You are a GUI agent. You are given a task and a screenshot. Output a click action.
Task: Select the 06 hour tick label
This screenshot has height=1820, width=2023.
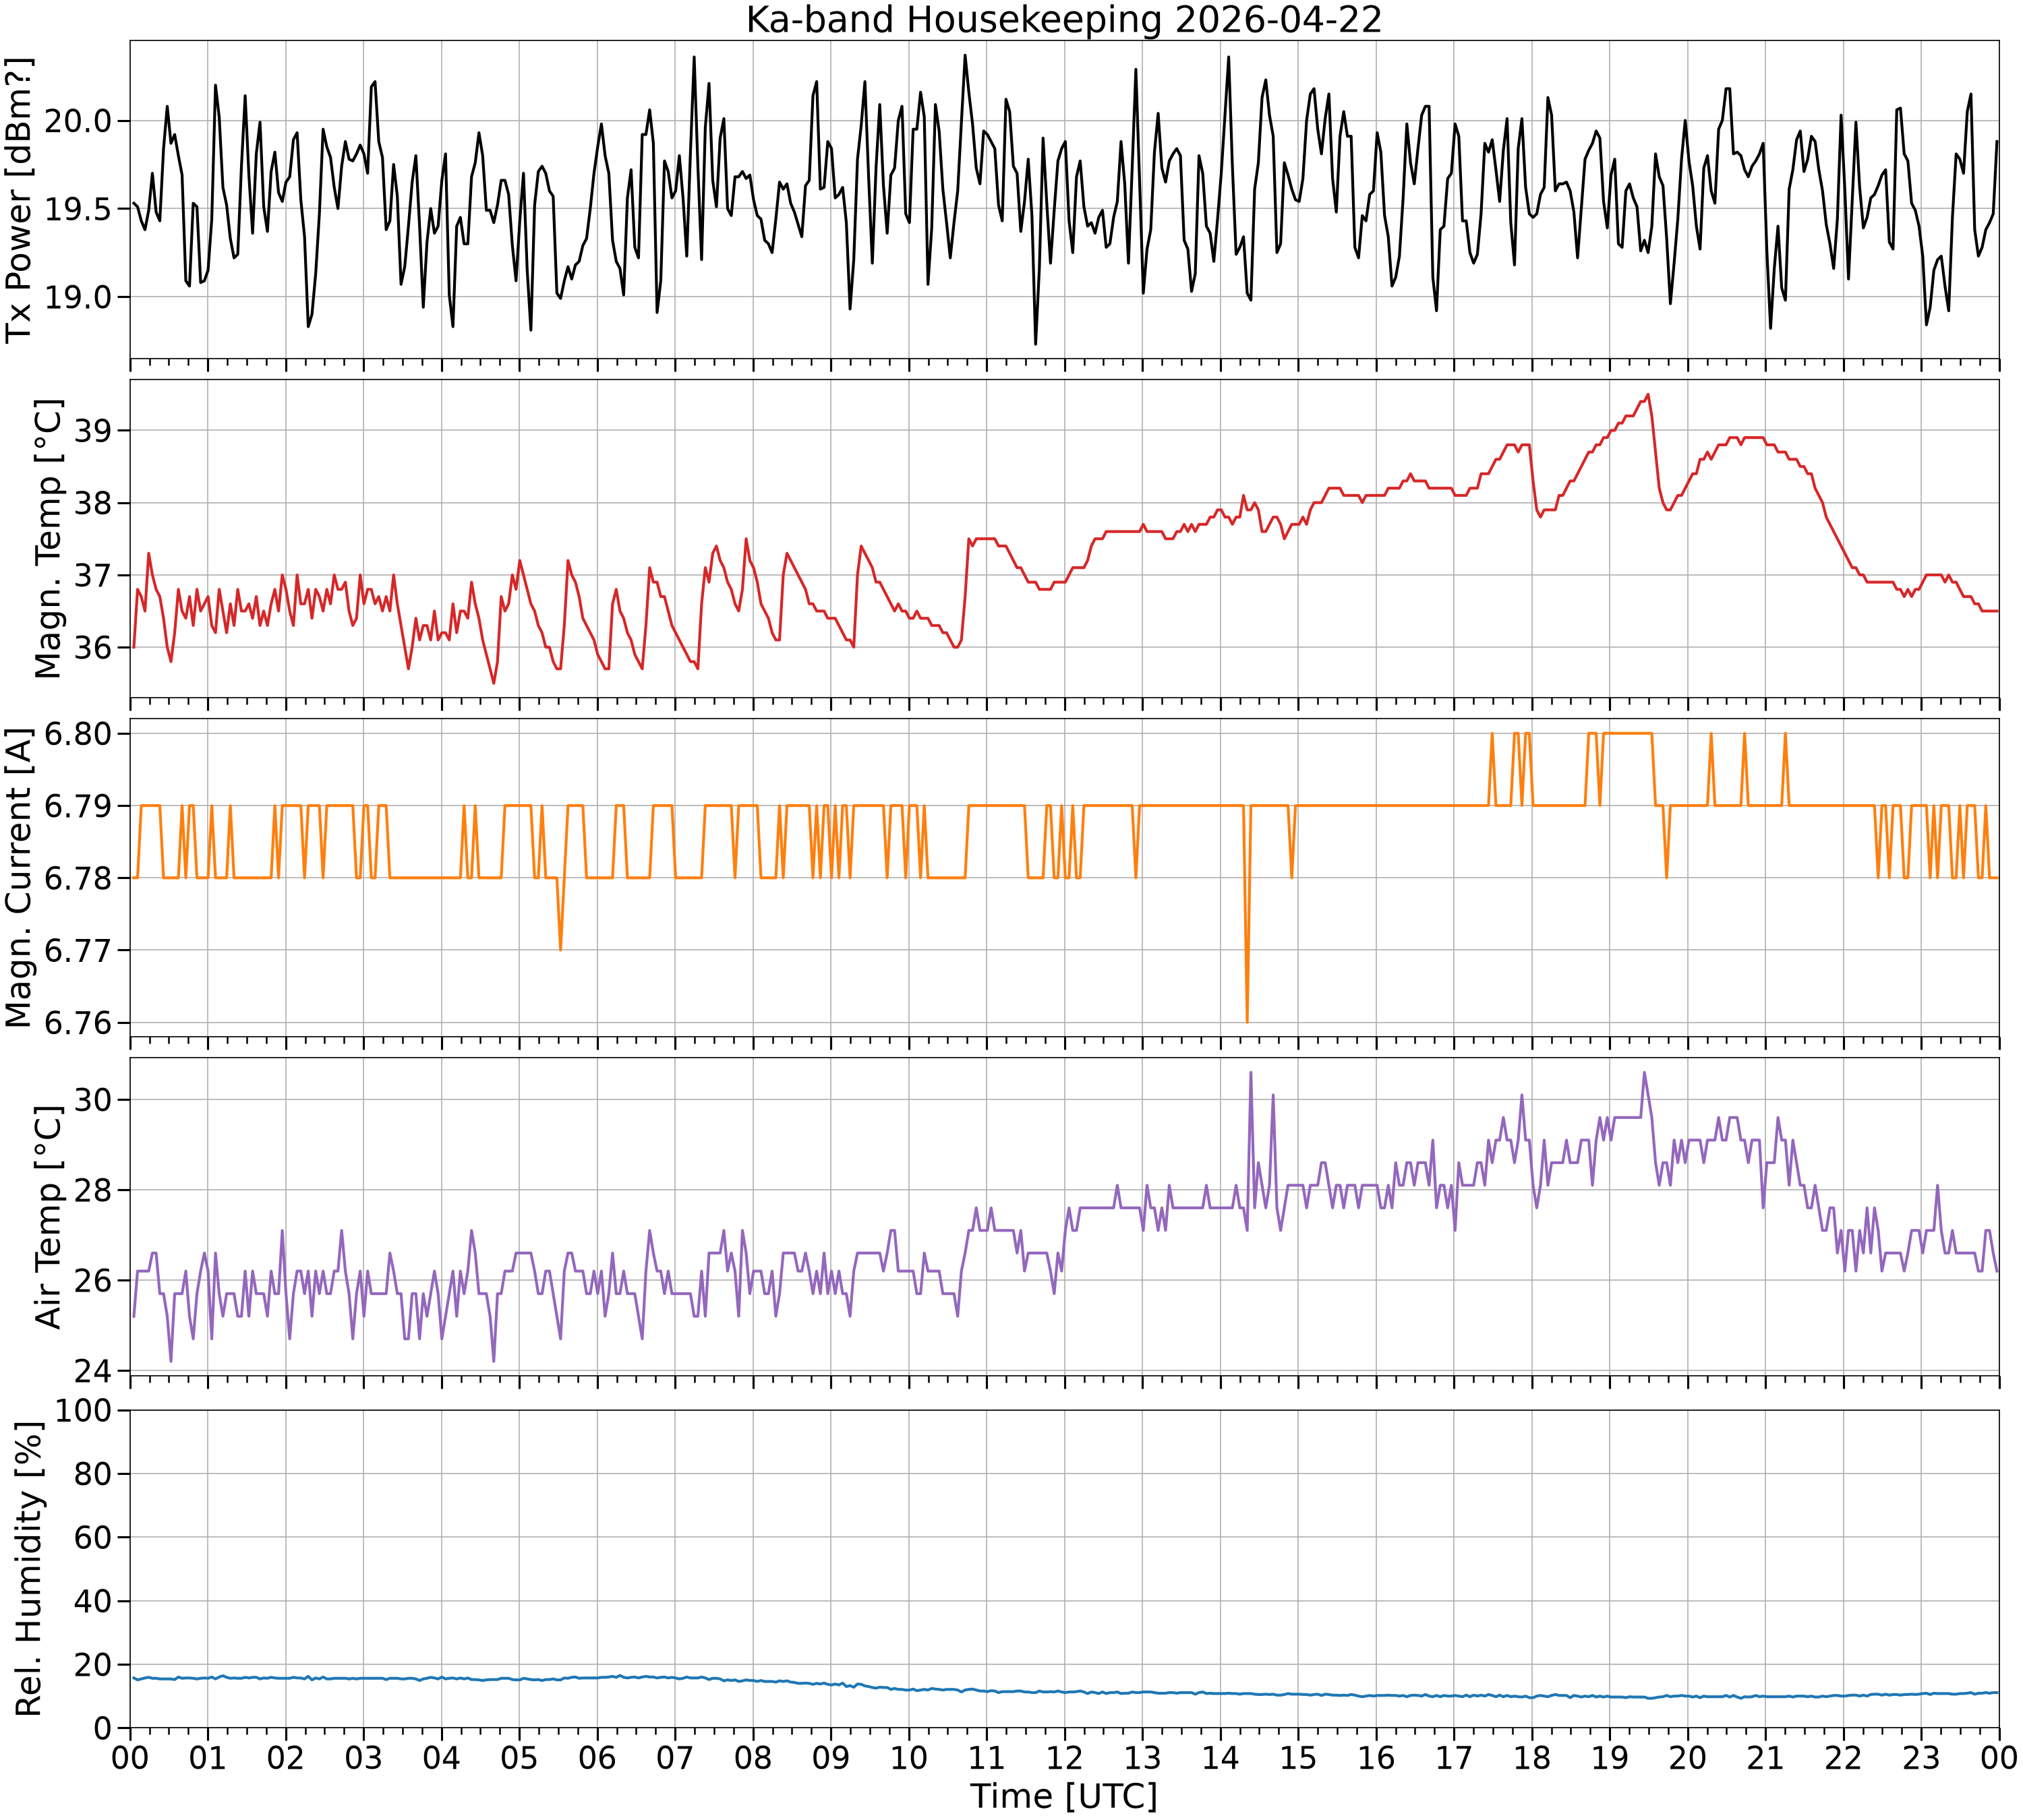click(597, 1757)
